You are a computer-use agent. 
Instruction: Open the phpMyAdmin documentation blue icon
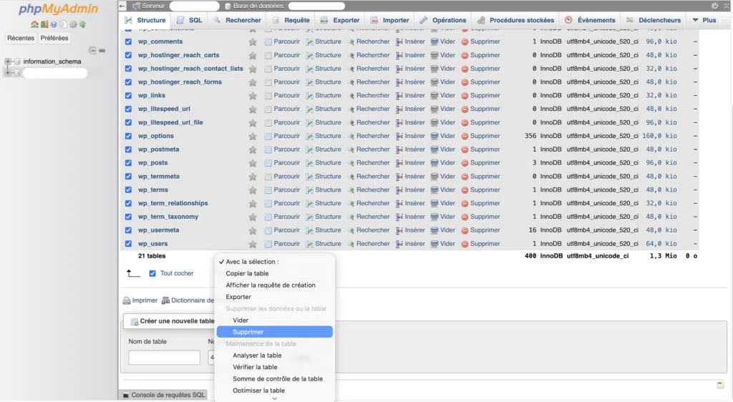[54, 24]
